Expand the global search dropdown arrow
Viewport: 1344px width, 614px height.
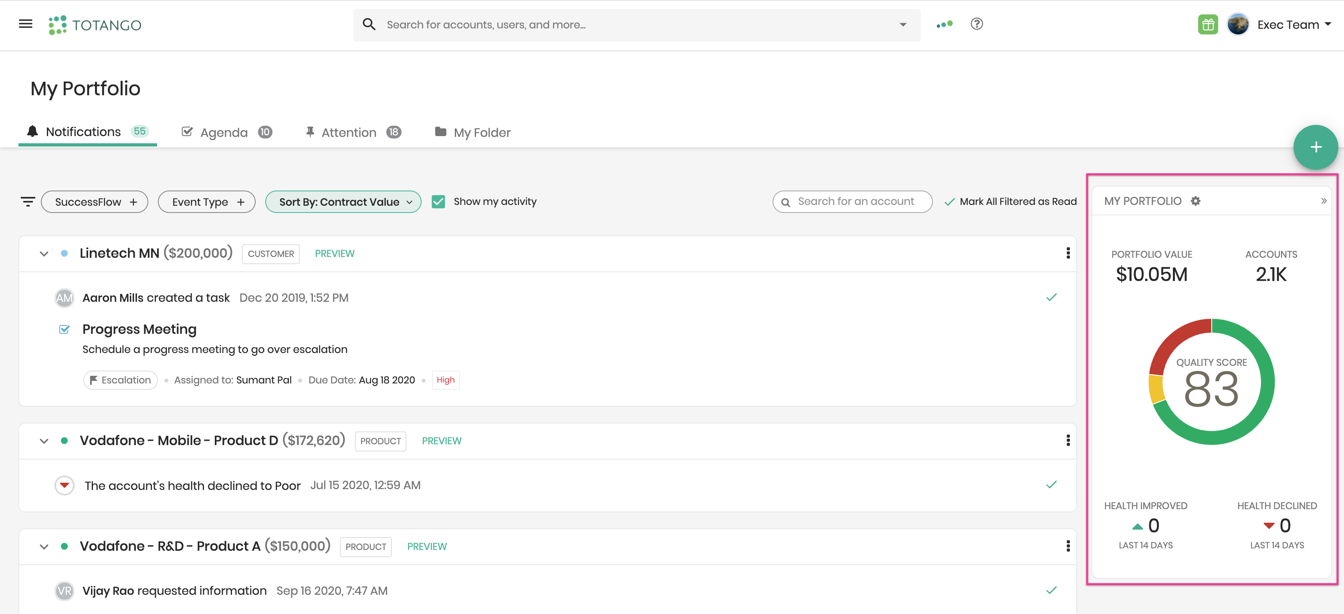point(903,24)
